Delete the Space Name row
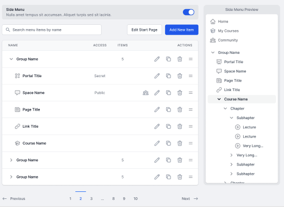 point(180,93)
